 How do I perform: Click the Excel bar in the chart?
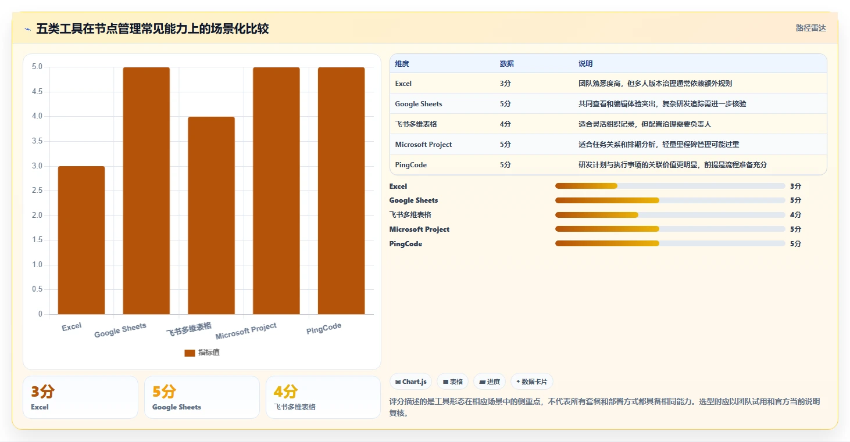[81, 240]
